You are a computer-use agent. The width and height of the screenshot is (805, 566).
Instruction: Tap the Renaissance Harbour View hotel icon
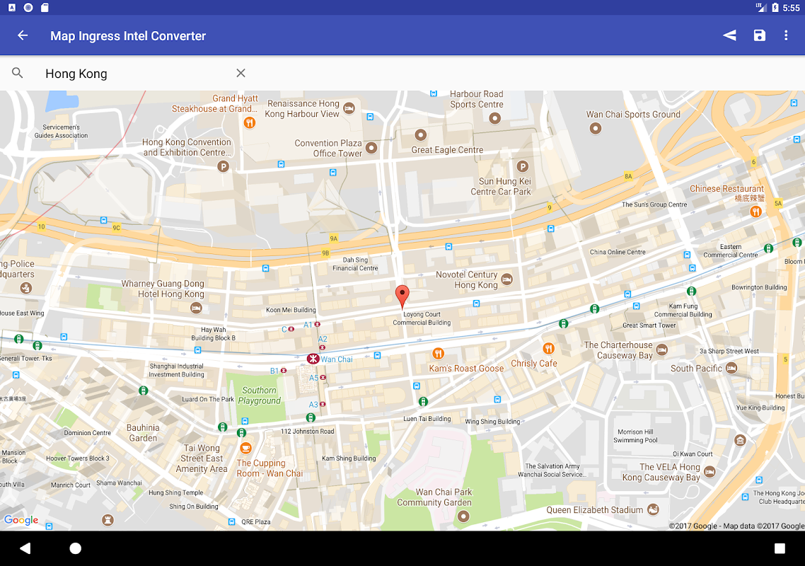coord(349,108)
